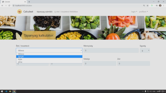Bookmark this page with star icon
The width and height of the screenshot is (166, 93).
148,6
